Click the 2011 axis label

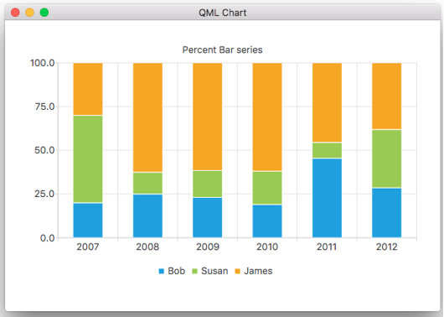(x=327, y=247)
